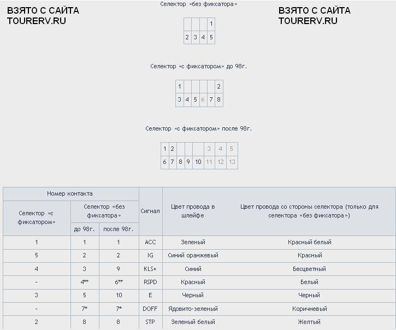
Task: Click the «Сигнал» column header
Action: [x=150, y=211]
